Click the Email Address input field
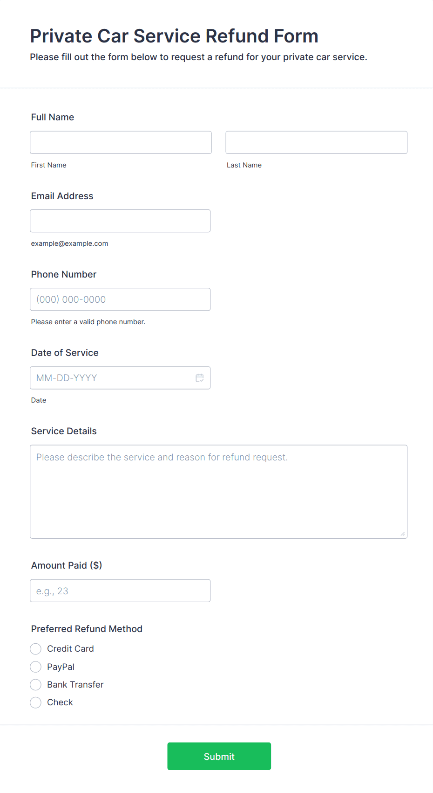The width and height of the screenshot is (433, 793). pyautogui.click(x=120, y=221)
